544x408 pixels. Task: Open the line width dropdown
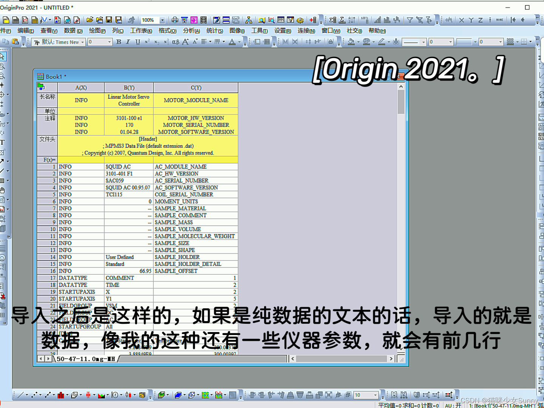coord(450,42)
